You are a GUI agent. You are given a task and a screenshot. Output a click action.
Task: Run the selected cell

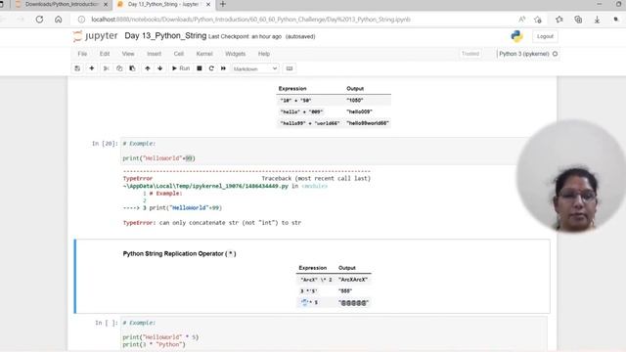tap(180, 68)
